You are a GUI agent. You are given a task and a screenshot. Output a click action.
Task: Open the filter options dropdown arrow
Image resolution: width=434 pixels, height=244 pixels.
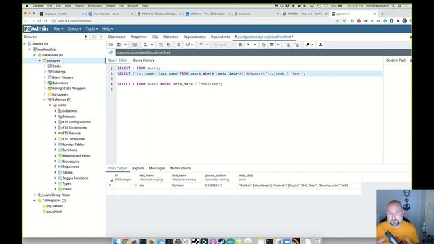click(x=208, y=45)
